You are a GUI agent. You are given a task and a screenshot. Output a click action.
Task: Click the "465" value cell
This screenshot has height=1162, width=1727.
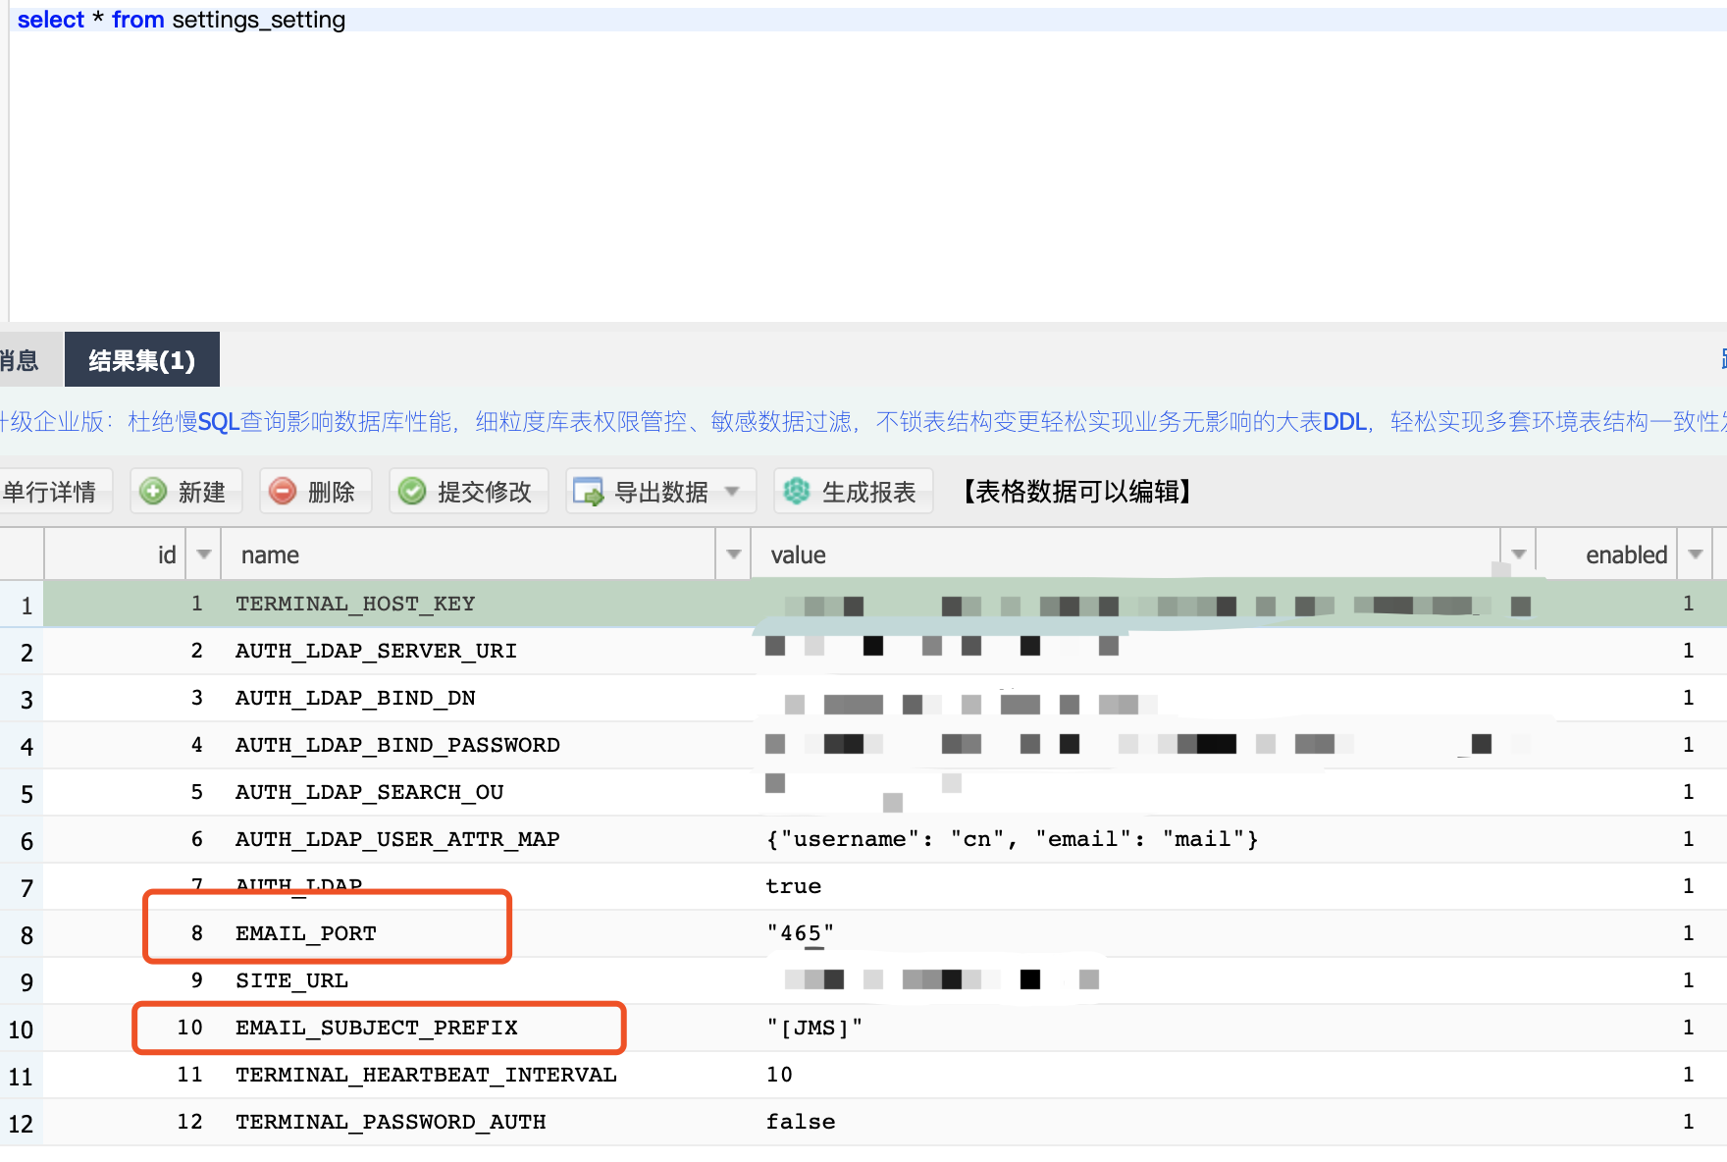[800, 933]
